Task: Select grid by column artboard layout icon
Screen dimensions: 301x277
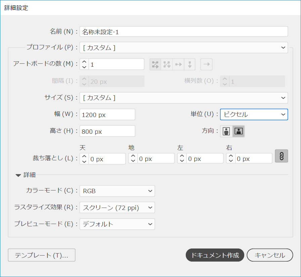Action: 167,64
